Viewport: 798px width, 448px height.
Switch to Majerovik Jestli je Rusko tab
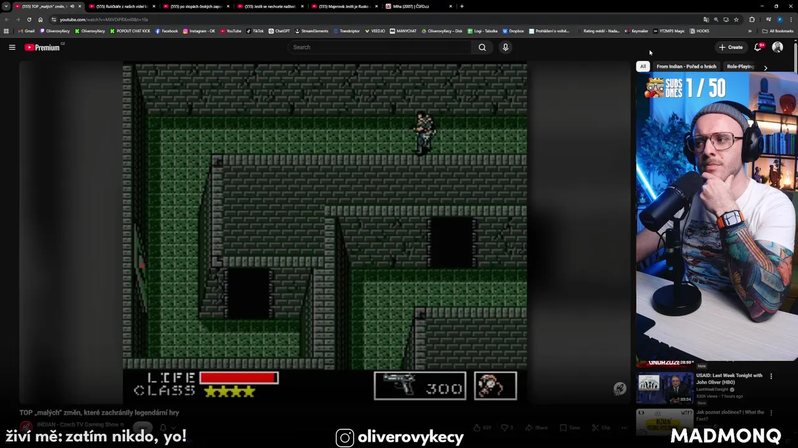point(344,6)
